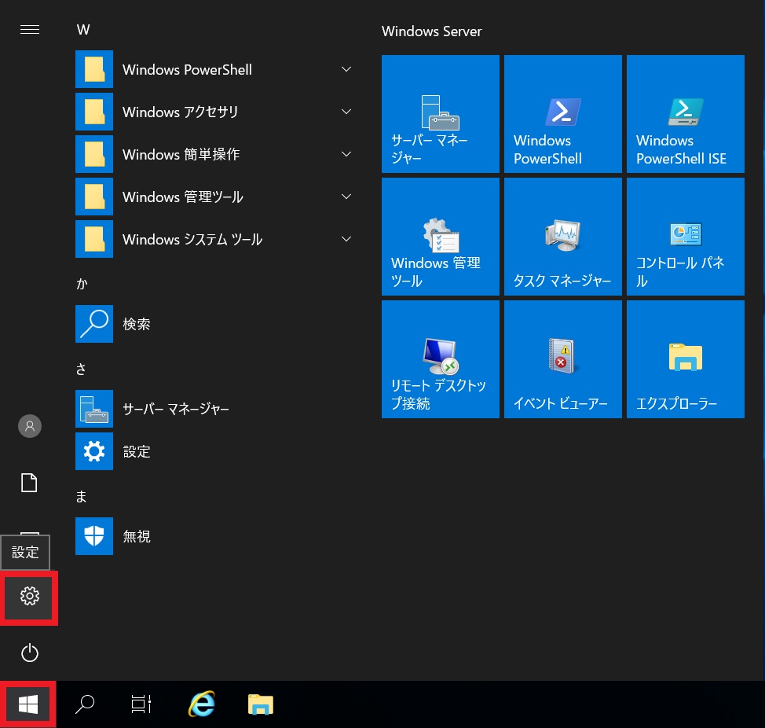The width and height of the screenshot is (765, 728).
Task: Click the ま letter group header
Action: 82,496
